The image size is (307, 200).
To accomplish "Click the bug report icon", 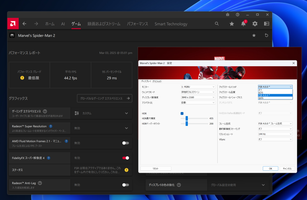I will pyautogui.click(x=227, y=15).
